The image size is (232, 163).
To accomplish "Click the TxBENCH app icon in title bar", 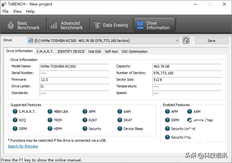I will click(4, 4).
